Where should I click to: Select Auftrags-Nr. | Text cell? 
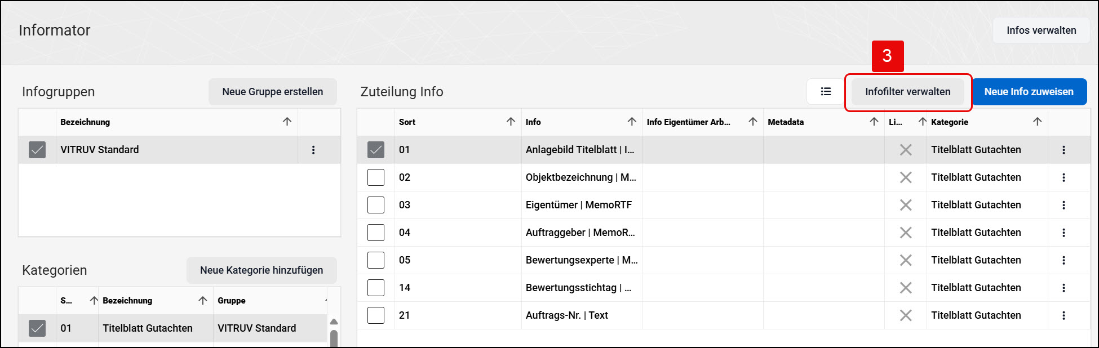[x=582, y=315]
